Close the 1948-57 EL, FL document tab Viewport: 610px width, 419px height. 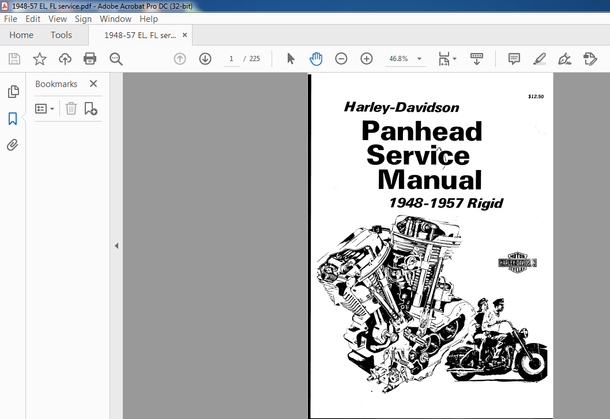tap(185, 35)
